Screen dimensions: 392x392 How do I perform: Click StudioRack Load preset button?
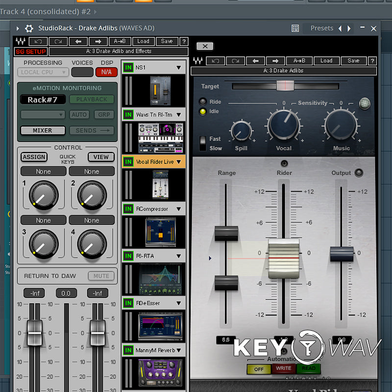pyautogui.click(x=143, y=41)
